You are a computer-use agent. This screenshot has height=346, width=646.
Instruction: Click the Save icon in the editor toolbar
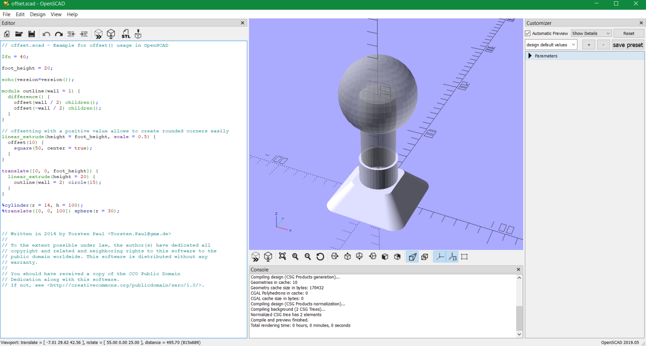tap(32, 34)
